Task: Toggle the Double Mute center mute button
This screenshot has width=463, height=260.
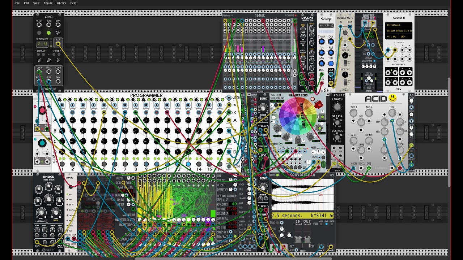Action: click(x=345, y=33)
